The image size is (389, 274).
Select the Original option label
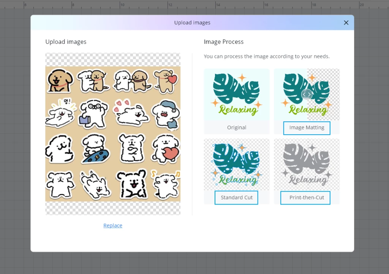pyautogui.click(x=237, y=128)
